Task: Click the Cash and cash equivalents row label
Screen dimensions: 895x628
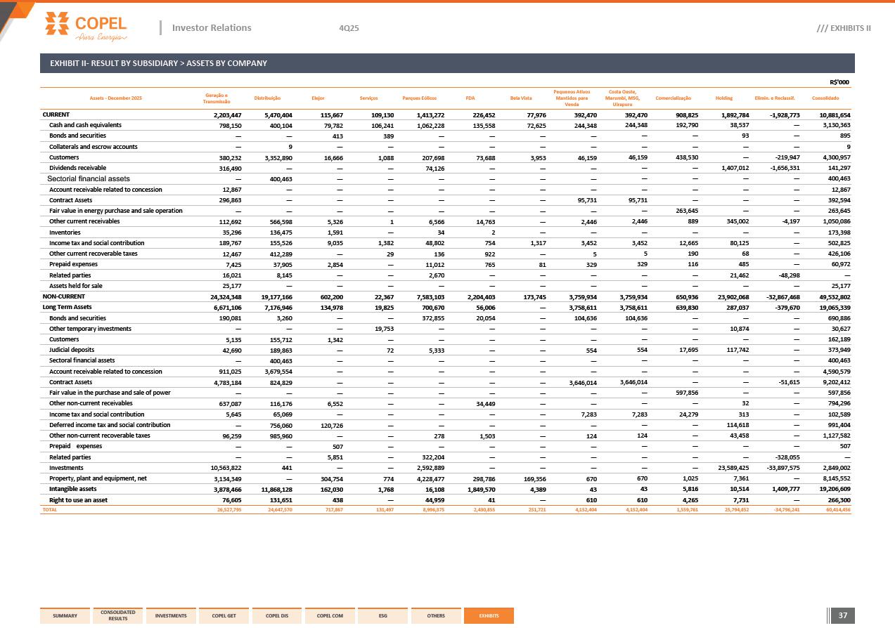Action: (x=85, y=125)
